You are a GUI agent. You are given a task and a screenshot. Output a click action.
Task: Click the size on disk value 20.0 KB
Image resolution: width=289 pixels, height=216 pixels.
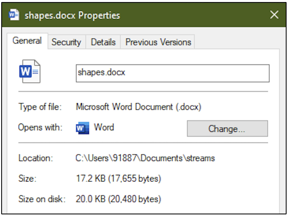[x=119, y=199]
